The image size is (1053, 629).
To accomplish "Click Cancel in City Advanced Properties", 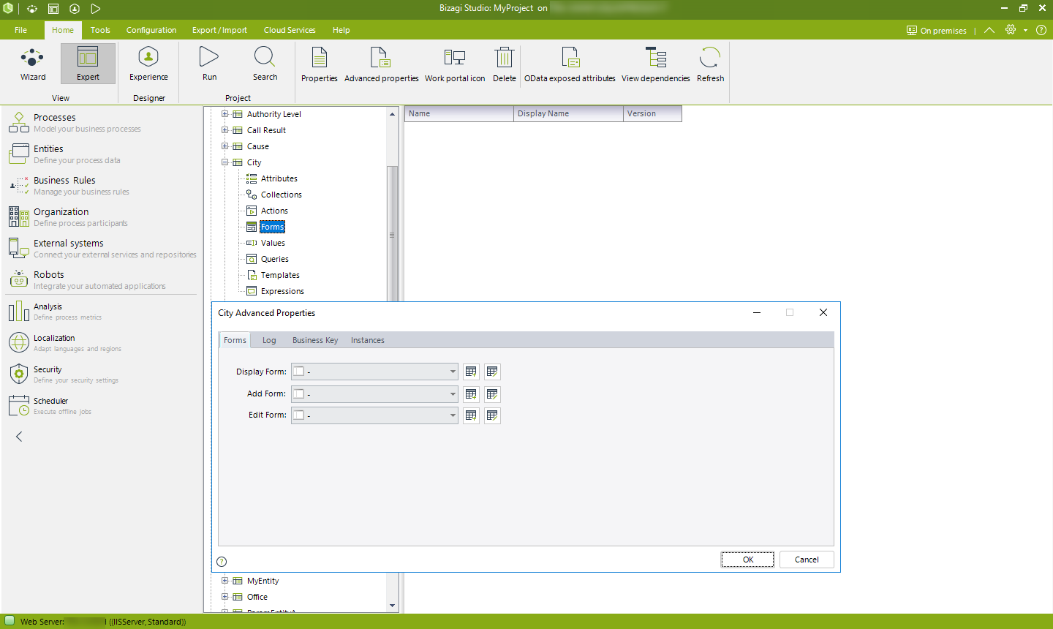I will click(x=807, y=560).
